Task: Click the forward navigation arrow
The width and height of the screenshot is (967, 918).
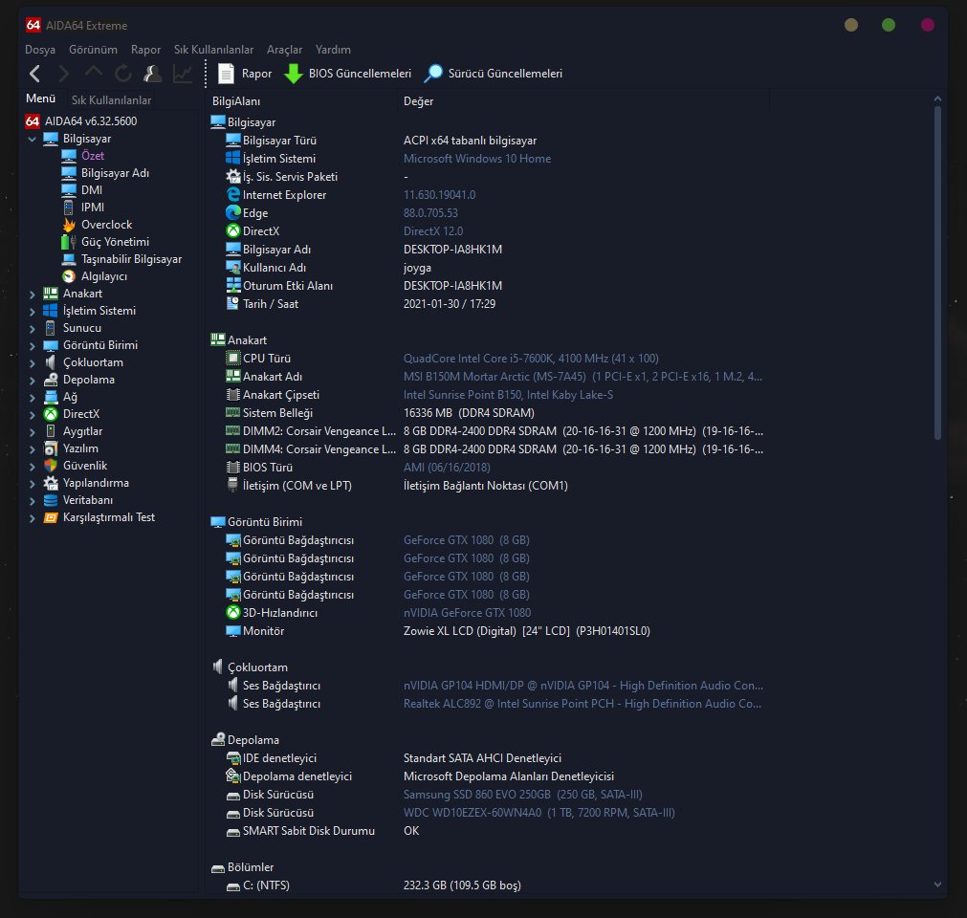Action: coord(64,74)
